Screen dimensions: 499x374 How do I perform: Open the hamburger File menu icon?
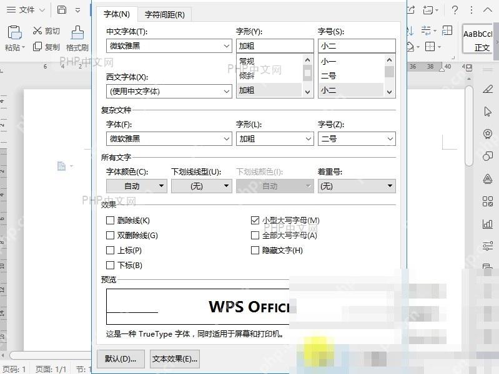(x=11, y=10)
